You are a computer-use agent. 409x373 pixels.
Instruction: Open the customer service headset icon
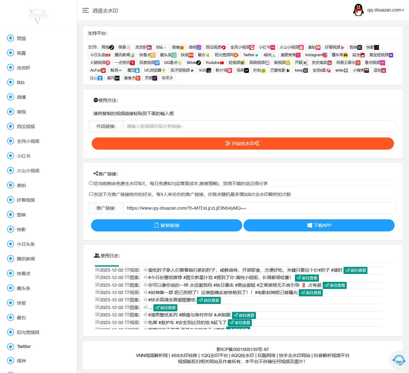coord(399,360)
